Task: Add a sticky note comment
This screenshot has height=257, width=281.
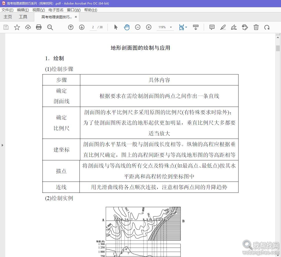Action: coord(212,27)
